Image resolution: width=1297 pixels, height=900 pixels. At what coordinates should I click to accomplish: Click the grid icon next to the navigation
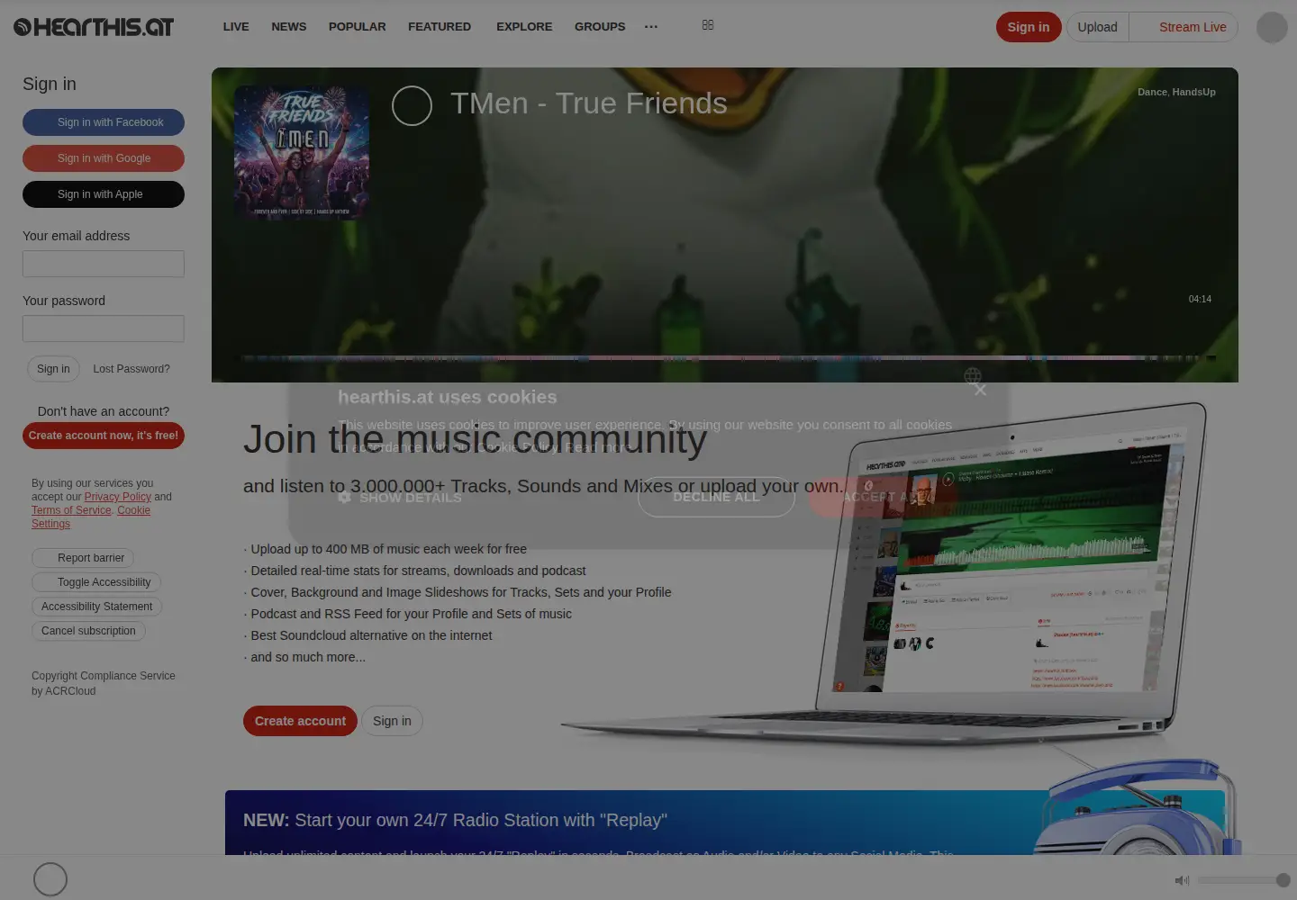pos(708,25)
